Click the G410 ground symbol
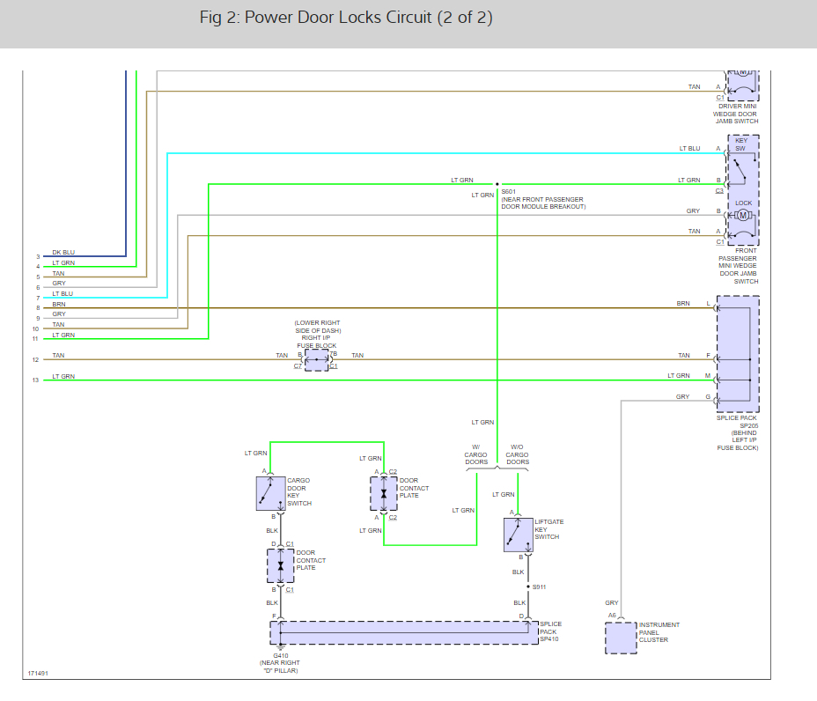The height and width of the screenshot is (701, 817). coord(281,648)
